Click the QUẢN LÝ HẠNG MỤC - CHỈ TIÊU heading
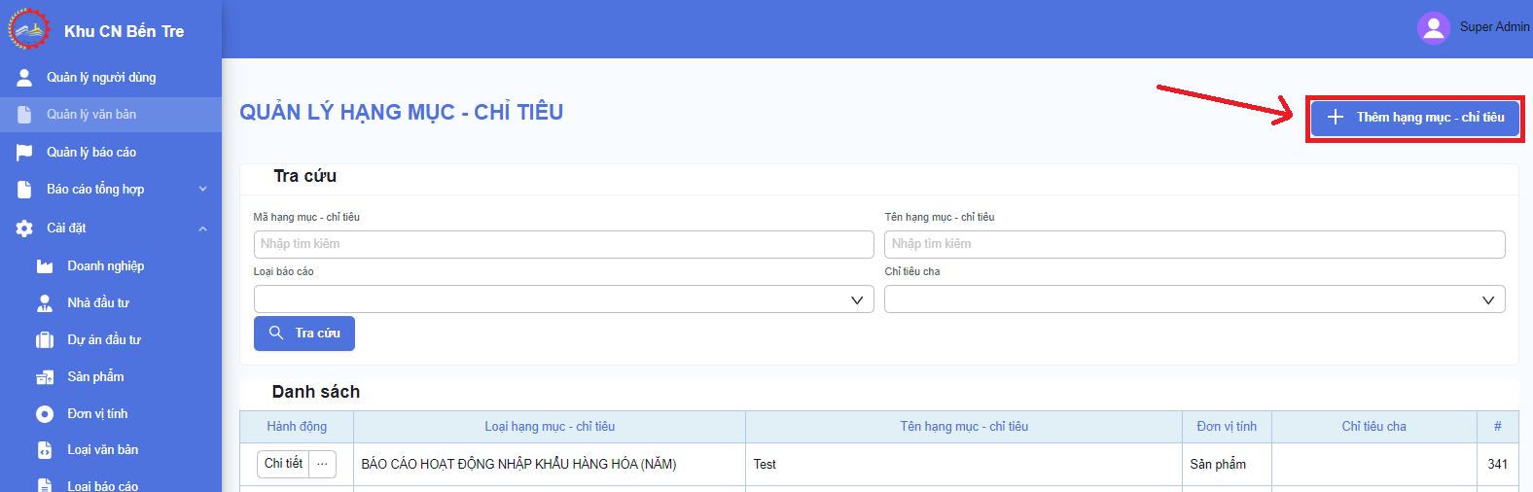Viewport: 1533px width, 492px height. pyautogui.click(x=401, y=113)
